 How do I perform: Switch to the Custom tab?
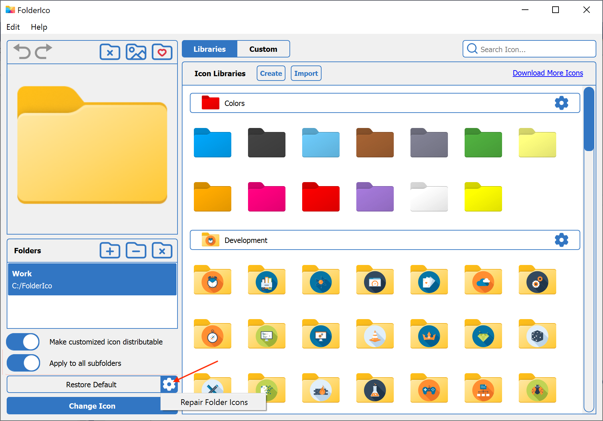tap(263, 49)
